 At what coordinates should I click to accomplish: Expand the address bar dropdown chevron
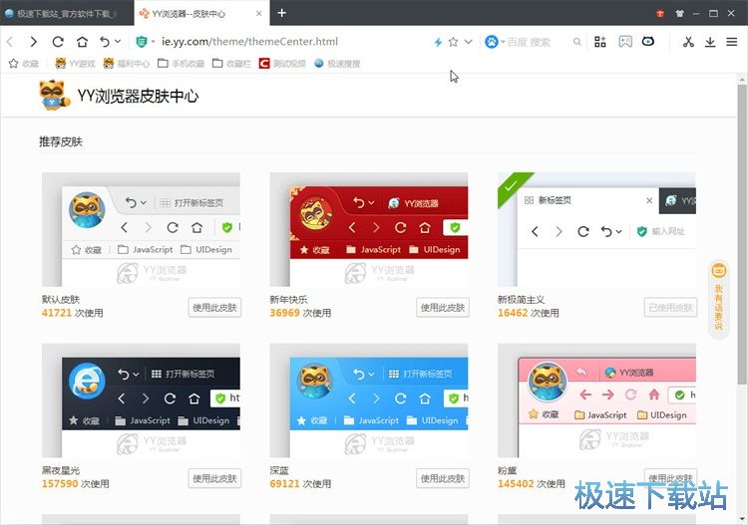[469, 42]
